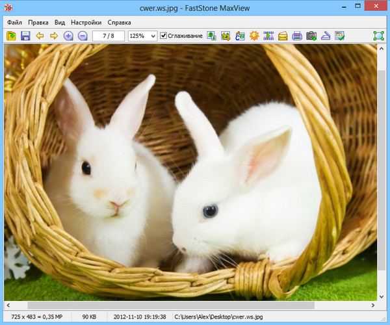Go to the previous image with left arrow
Image resolution: width=390 pixels, height=325 pixels.
(x=40, y=36)
